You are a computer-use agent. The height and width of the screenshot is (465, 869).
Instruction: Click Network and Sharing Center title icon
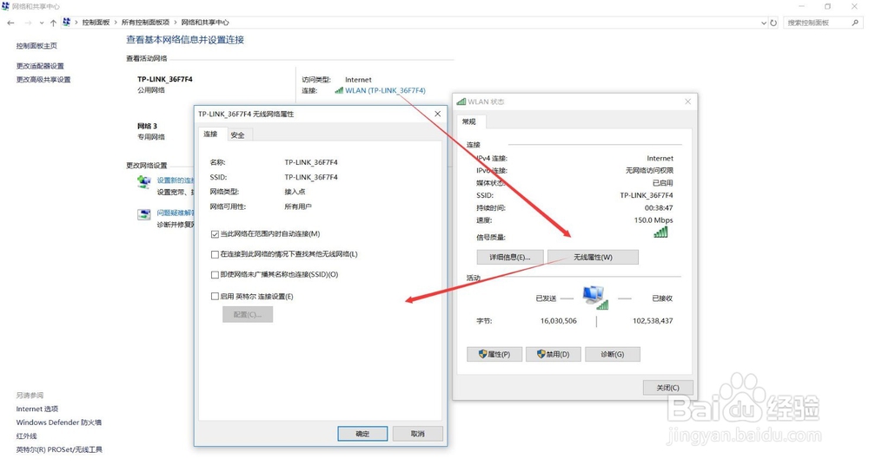5,6
